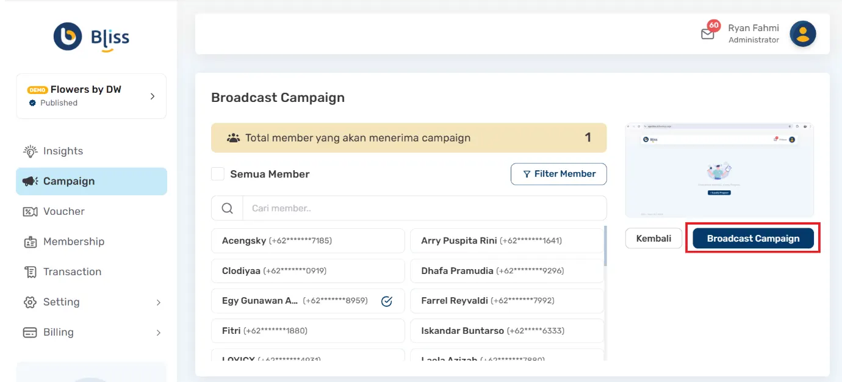Viewport: 842px width, 382px height.
Task: Expand the Billing menu chevron
Action: point(159,333)
